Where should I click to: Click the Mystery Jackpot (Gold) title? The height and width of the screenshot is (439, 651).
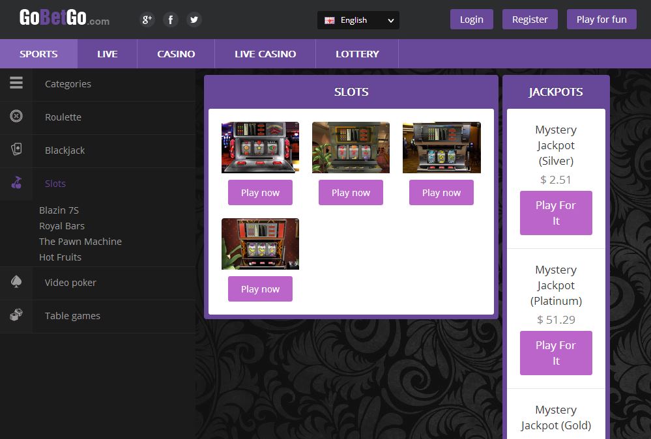[x=556, y=418]
